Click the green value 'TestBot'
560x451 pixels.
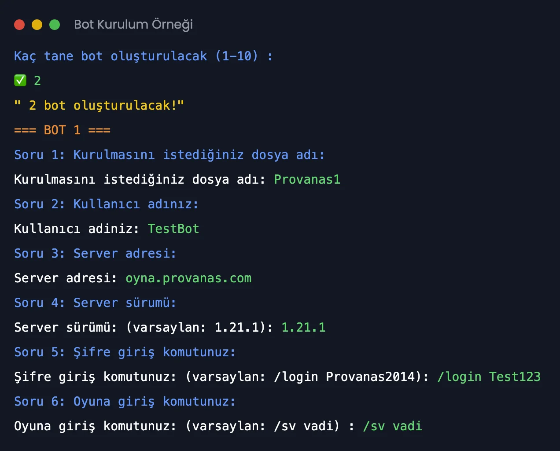[x=173, y=229]
